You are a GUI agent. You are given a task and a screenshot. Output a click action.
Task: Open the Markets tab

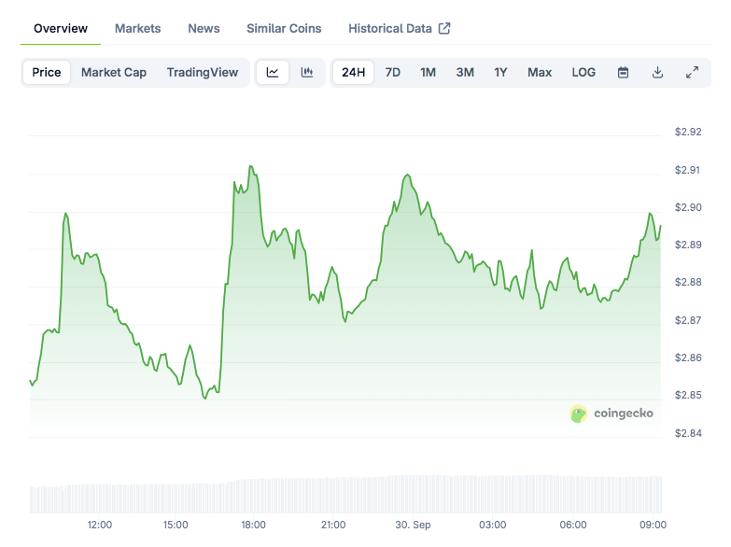pos(137,28)
